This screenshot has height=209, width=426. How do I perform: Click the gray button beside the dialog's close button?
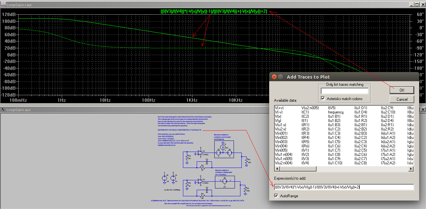(280, 77)
